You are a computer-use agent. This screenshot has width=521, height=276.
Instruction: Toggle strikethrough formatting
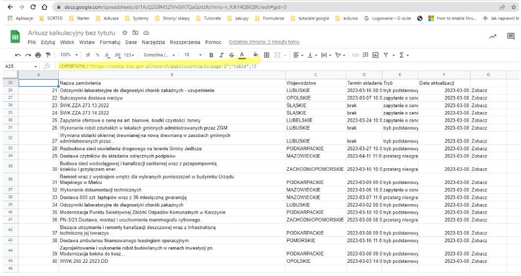(x=231, y=55)
